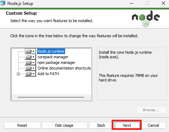Select the Add to PATH tree item

click(48, 74)
